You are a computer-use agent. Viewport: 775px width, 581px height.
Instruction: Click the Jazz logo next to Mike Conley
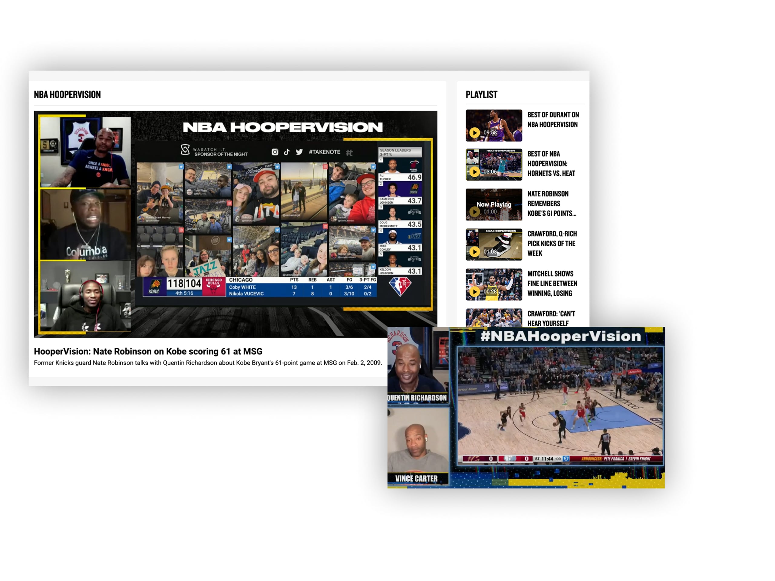pyautogui.click(x=414, y=236)
